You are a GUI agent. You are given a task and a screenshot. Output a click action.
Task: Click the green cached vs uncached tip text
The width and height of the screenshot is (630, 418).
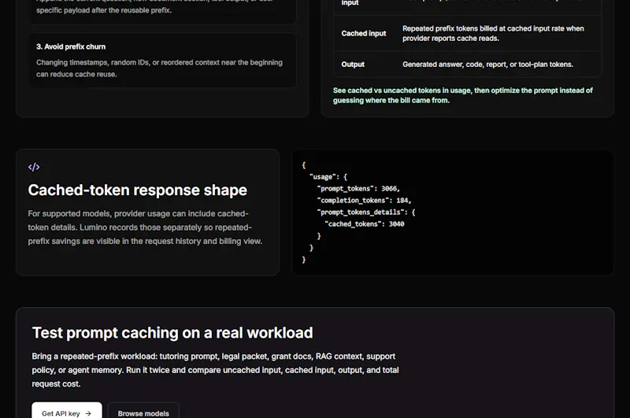462,95
